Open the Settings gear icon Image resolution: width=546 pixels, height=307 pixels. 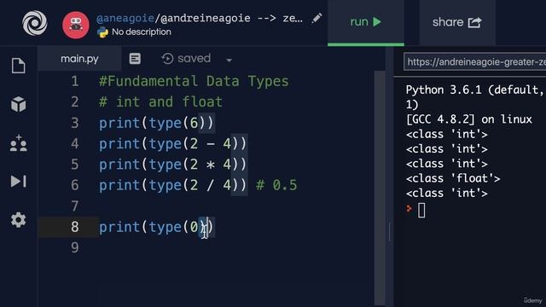point(19,220)
